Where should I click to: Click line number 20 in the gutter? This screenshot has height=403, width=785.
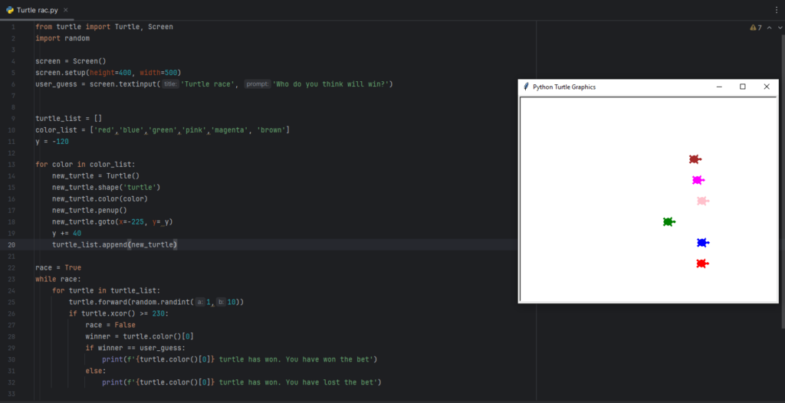[x=12, y=244]
